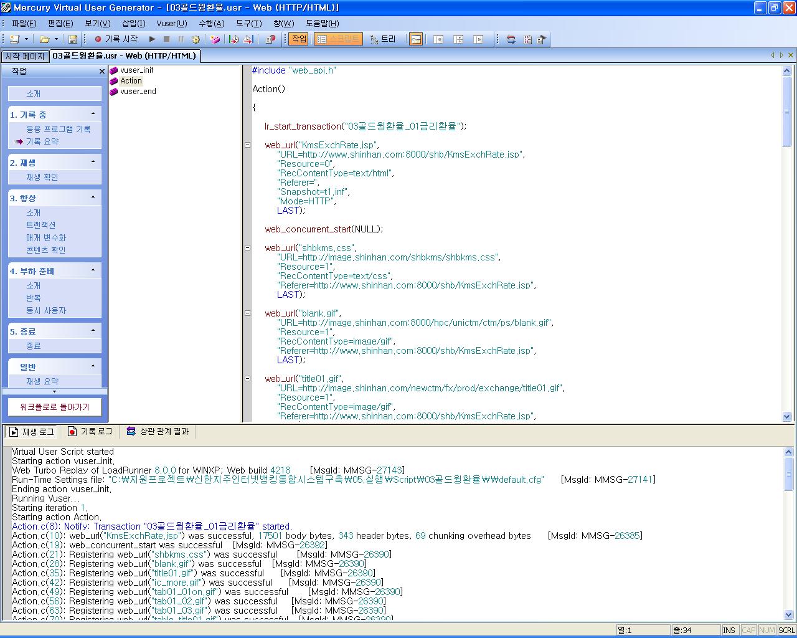797x638 pixels.
Task: Open the 도움말(H) menu
Action: [x=322, y=23]
